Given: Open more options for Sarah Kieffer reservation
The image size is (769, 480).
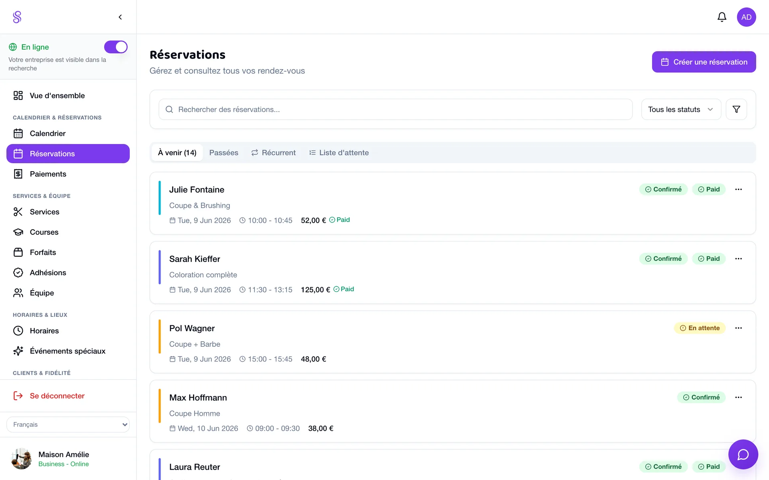Looking at the screenshot, I should 739,259.
